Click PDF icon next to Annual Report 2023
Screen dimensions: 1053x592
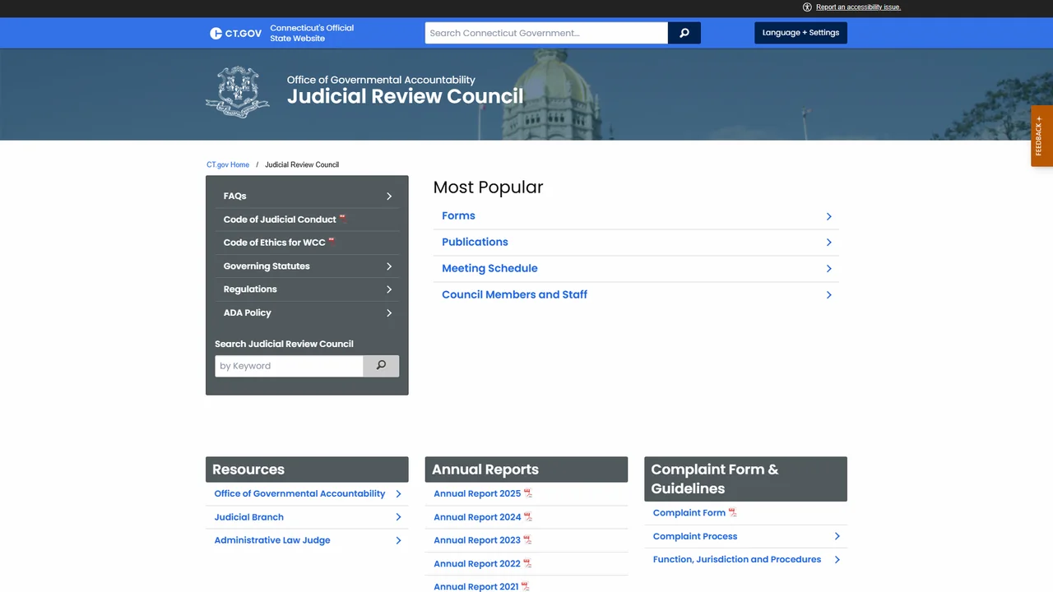527,540
